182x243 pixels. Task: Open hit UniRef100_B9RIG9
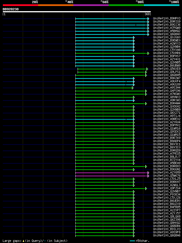167,21
